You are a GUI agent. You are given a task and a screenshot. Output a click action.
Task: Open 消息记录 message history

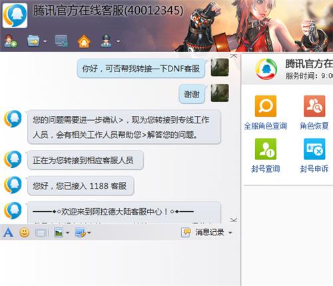pyautogui.click(x=210, y=233)
